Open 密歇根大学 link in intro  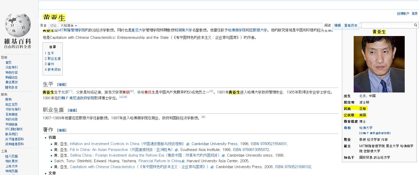258,30
